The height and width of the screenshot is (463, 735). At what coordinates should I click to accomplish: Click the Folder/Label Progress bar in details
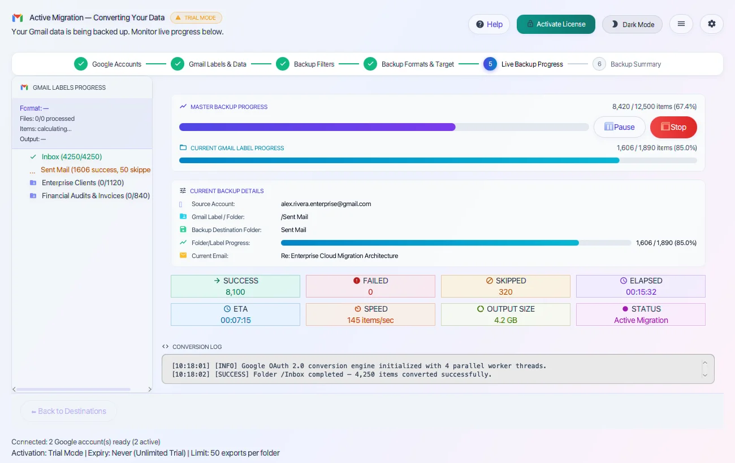click(456, 243)
